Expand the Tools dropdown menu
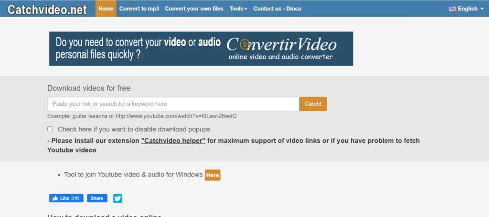The height and width of the screenshot is (217, 489). (x=238, y=9)
